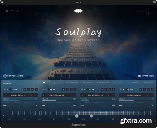
Task: Toggle layer 1 ON switch
Action: pyautogui.click(x=11, y=90)
